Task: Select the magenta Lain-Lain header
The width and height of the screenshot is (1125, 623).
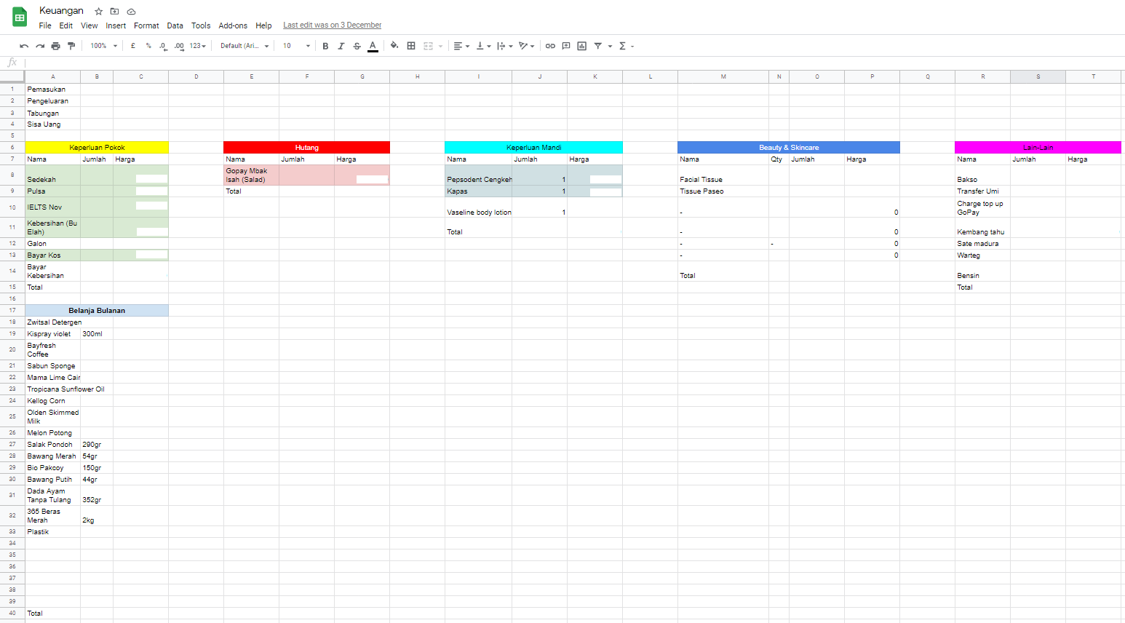Action: pyautogui.click(x=1038, y=148)
